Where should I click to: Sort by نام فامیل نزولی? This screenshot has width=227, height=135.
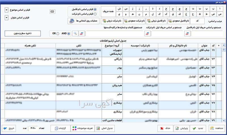(x=157, y=21)
